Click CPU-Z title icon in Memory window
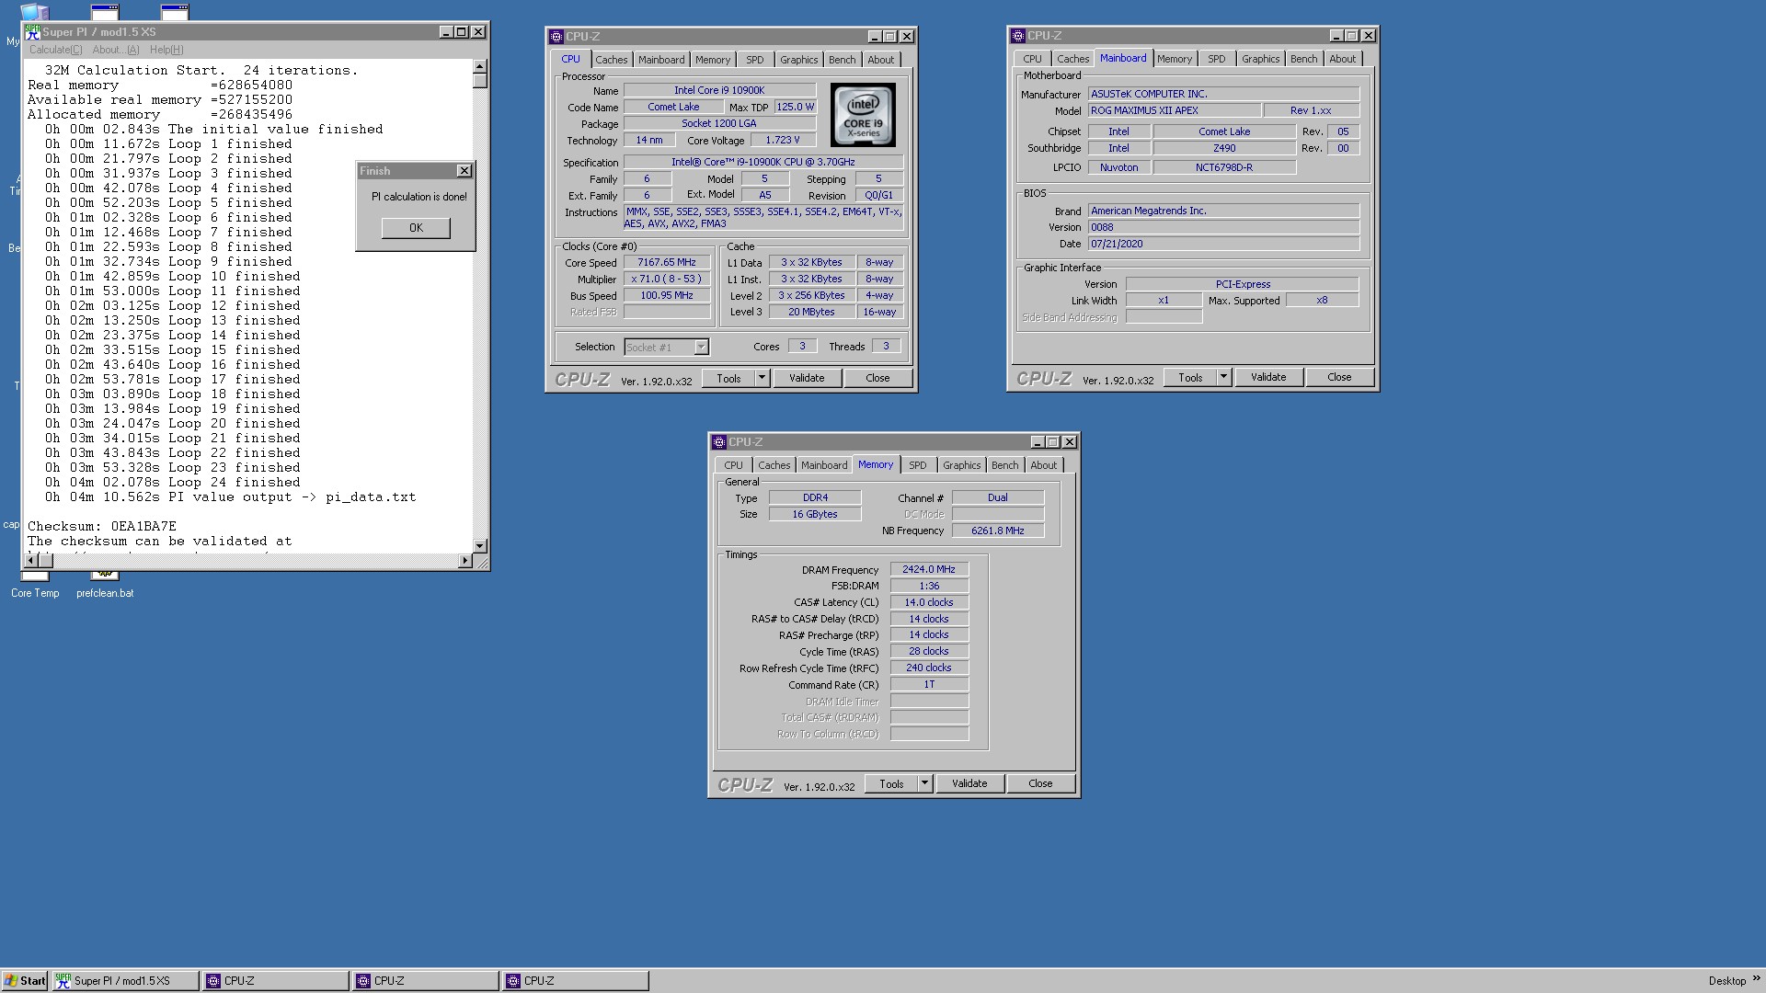This screenshot has height=993, width=1766. tap(719, 442)
